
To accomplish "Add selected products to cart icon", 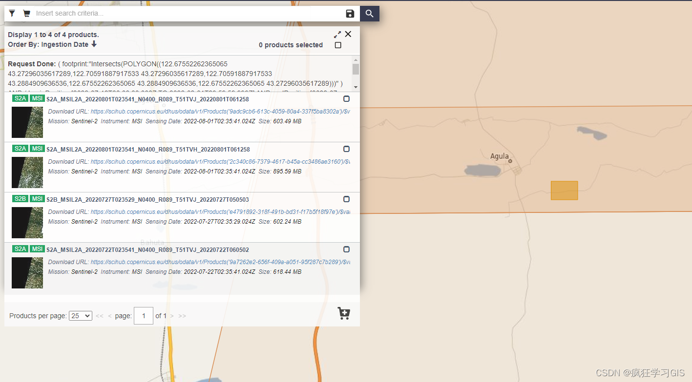I will pyautogui.click(x=344, y=313).
